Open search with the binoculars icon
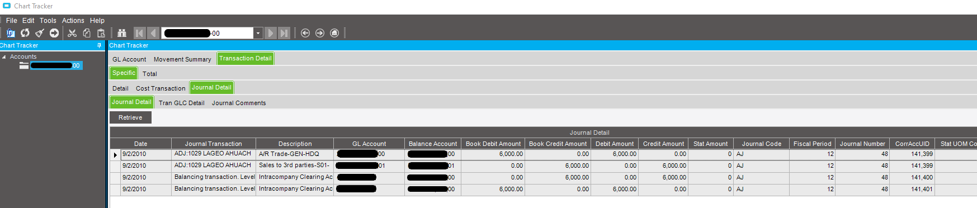The width and height of the screenshot is (977, 208). pyautogui.click(x=122, y=33)
